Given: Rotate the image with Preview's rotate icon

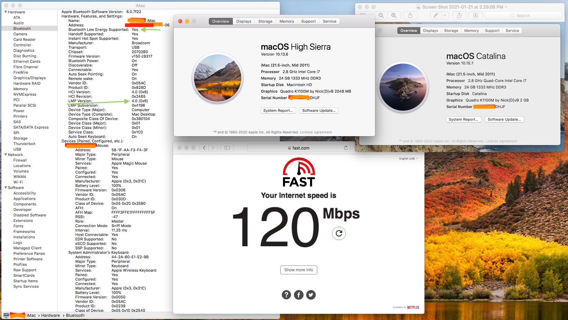Looking at the screenshot, I should pyautogui.click(x=459, y=15).
